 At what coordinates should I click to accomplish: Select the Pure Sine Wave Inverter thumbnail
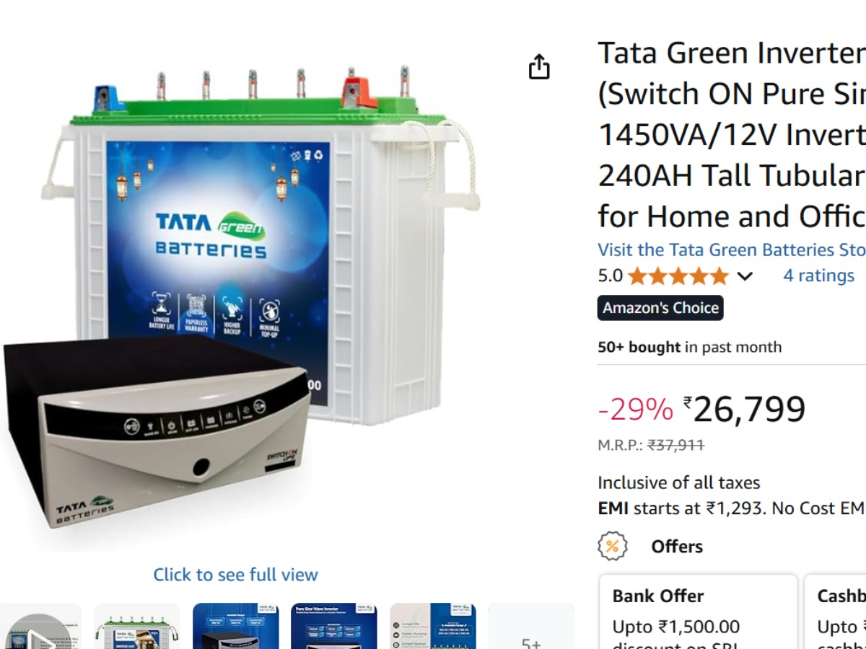(x=334, y=626)
